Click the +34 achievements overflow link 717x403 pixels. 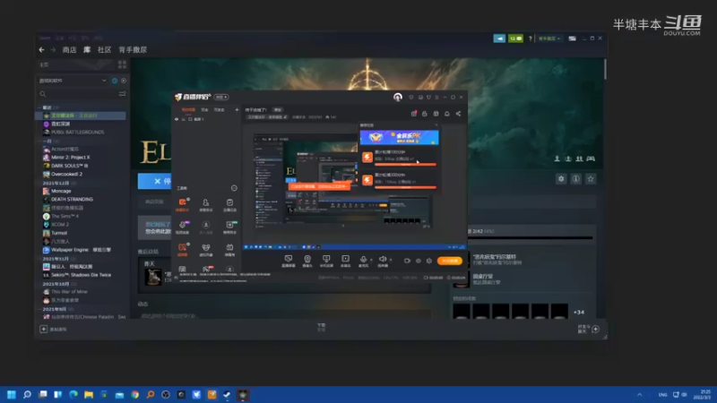coord(579,312)
